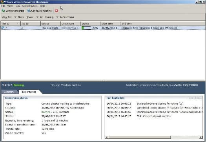
Task: Sort by the Source column header
Action: coord(51,24)
